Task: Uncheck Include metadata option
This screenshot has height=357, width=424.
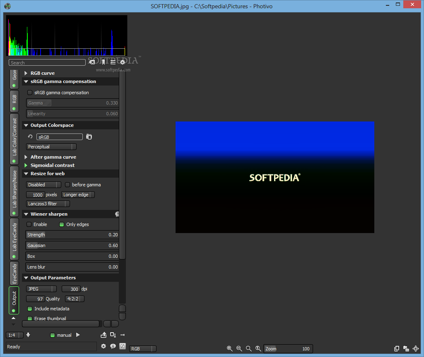Action: click(29, 309)
